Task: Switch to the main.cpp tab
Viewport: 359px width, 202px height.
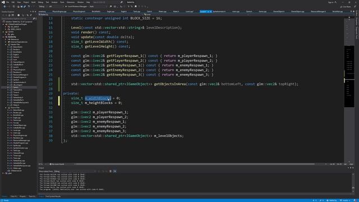Action: click(236, 11)
